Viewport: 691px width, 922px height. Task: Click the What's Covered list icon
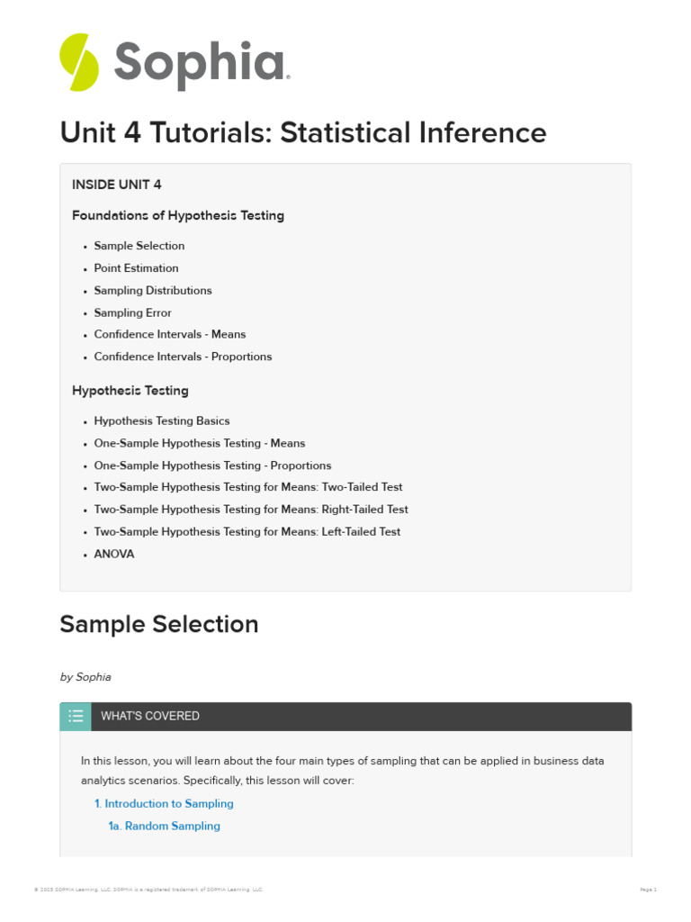pyautogui.click(x=76, y=717)
